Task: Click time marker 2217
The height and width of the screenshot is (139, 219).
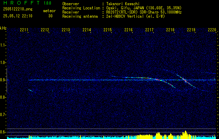Action: 149,30
